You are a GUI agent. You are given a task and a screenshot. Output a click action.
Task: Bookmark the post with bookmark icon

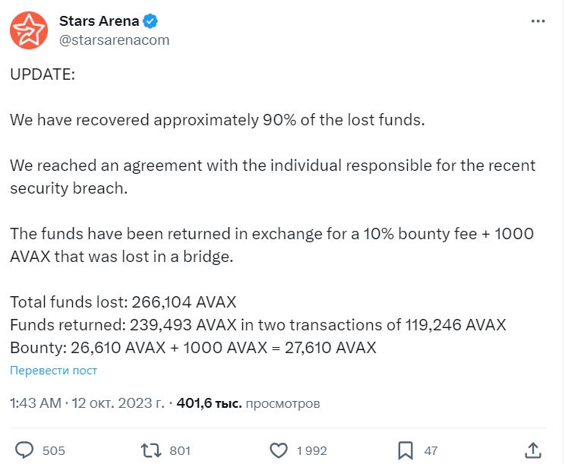[x=406, y=450]
